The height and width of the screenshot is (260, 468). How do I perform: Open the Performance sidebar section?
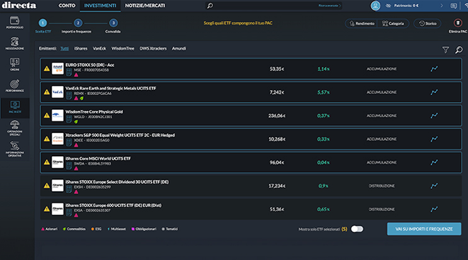pos(14,86)
